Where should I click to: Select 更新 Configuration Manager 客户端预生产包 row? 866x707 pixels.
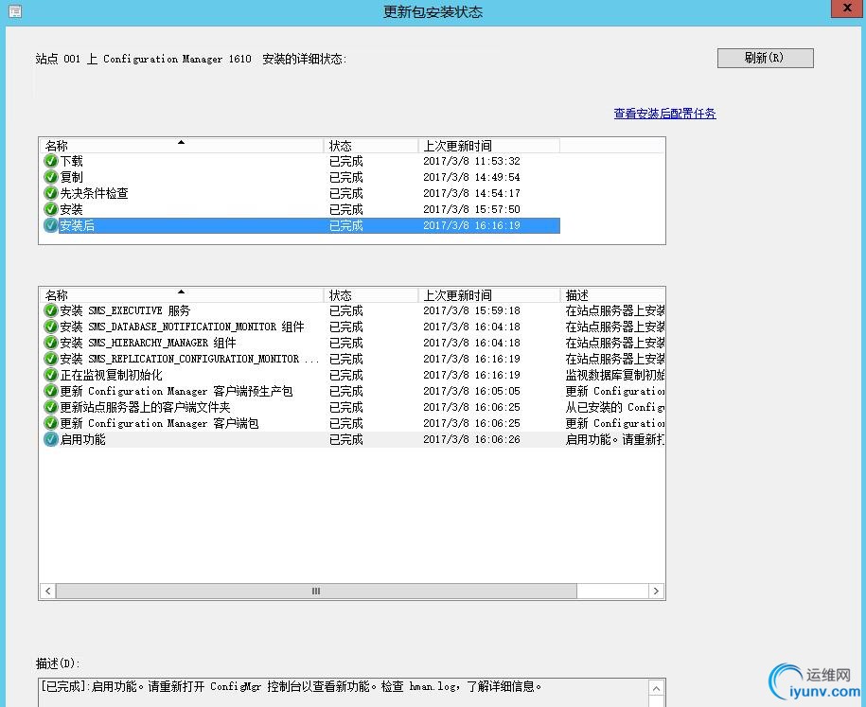[353, 391]
